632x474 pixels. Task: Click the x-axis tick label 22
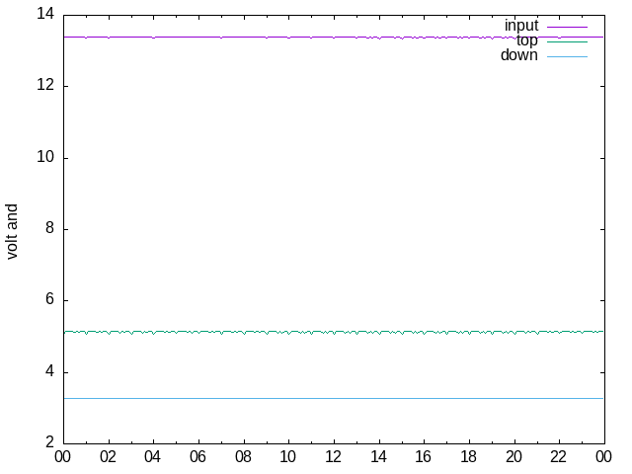pyautogui.click(x=558, y=457)
